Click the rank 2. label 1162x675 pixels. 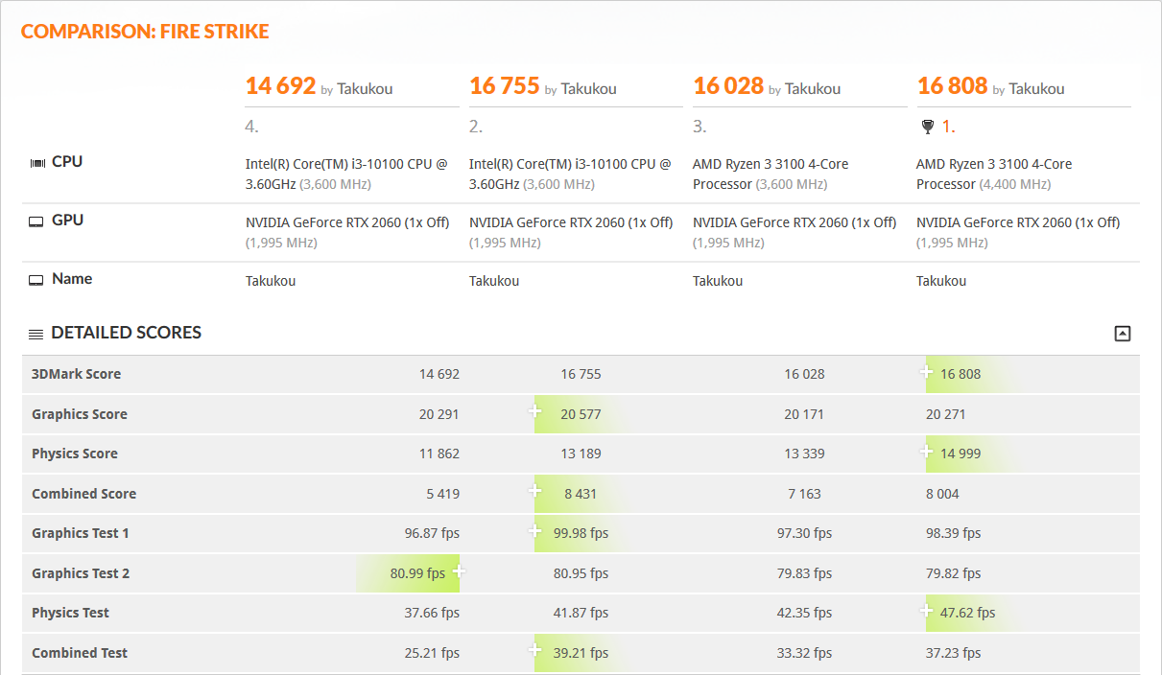(x=476, y=127)
